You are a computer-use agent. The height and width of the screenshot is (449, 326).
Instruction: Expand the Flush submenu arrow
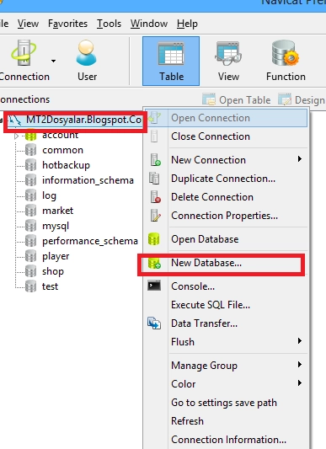point(300,341)
